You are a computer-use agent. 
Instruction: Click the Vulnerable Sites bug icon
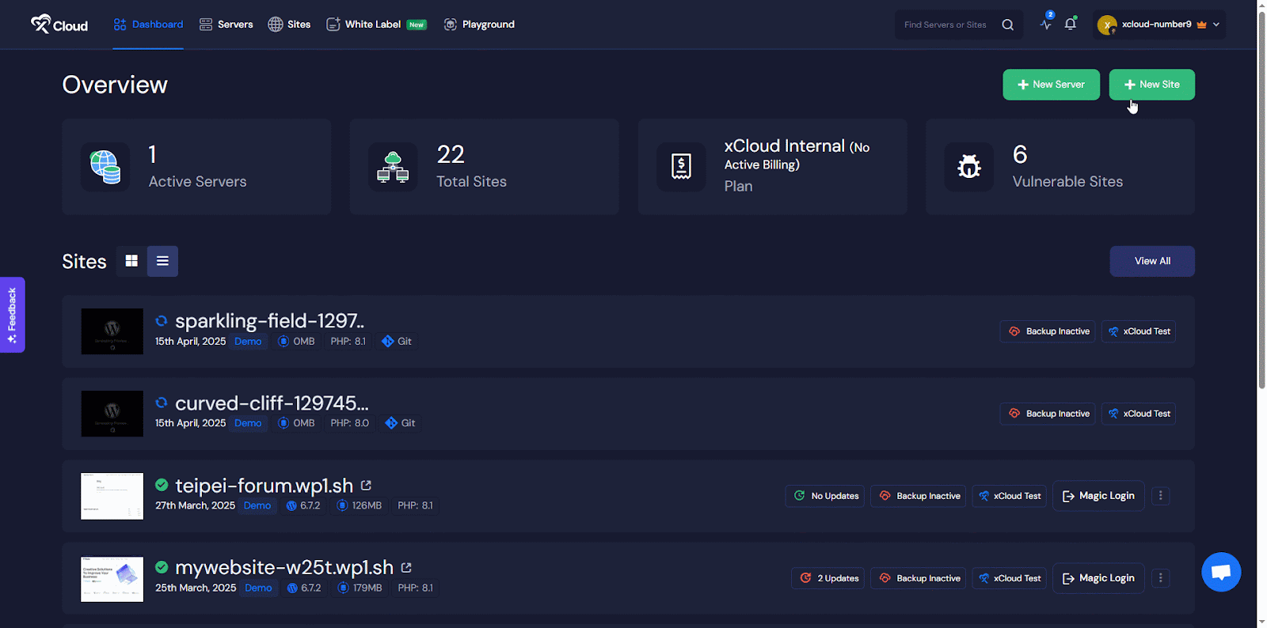(x=968, y=167)
